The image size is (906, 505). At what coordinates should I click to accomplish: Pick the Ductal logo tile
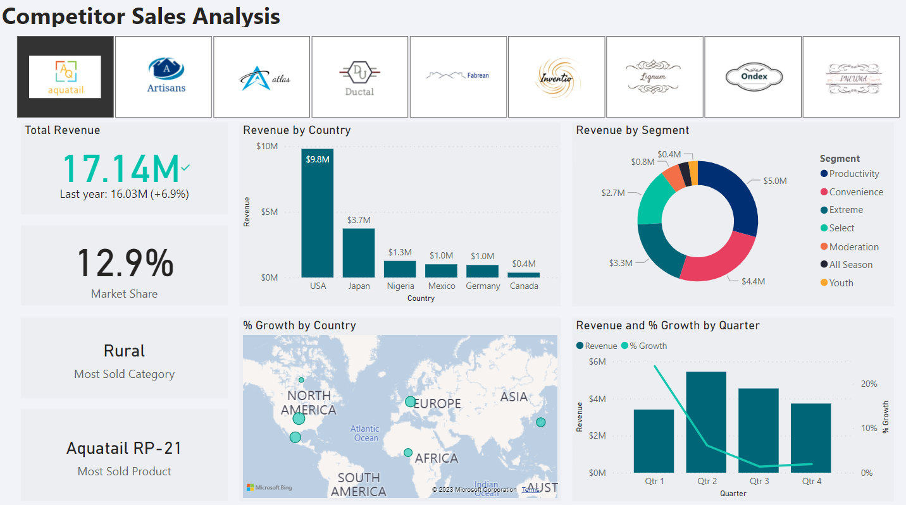point(360,76)
